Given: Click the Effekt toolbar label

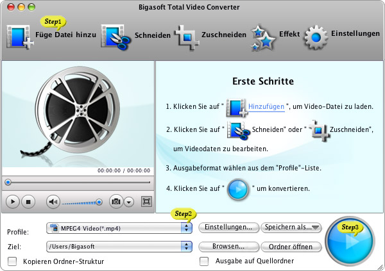Looking at the screenshot, I should 289,33.
